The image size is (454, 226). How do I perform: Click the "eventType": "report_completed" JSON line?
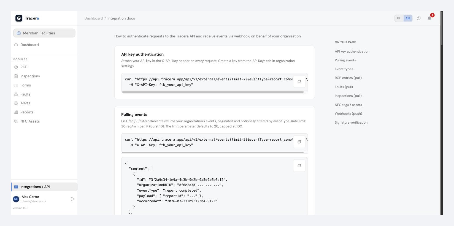coord(169,190)
